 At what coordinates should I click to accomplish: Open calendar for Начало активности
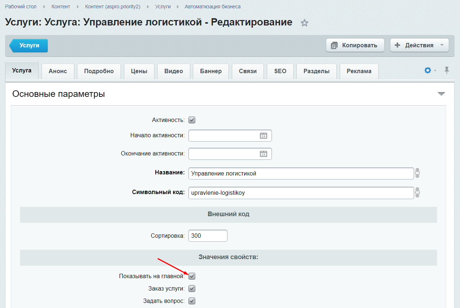(263, 135)
